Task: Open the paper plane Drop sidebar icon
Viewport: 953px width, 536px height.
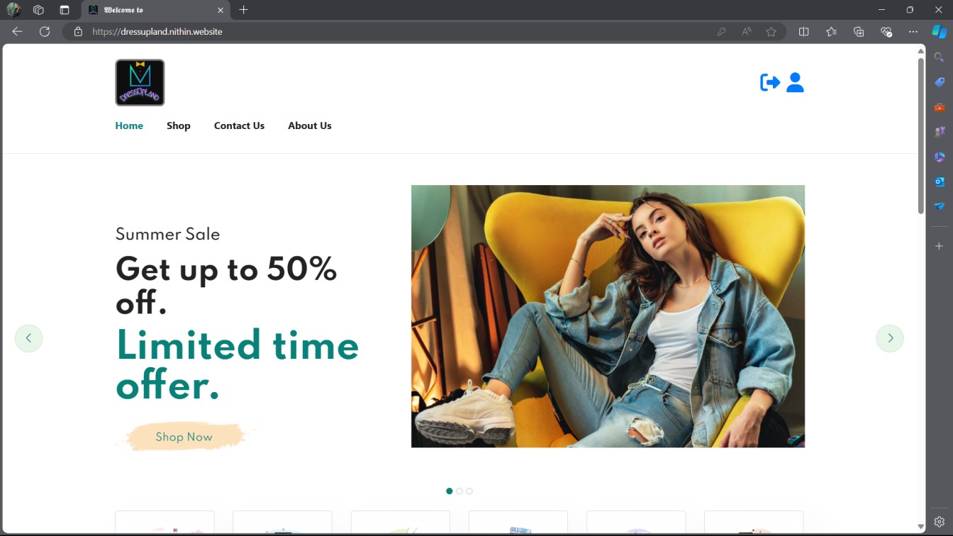Action: pos(940,206)
